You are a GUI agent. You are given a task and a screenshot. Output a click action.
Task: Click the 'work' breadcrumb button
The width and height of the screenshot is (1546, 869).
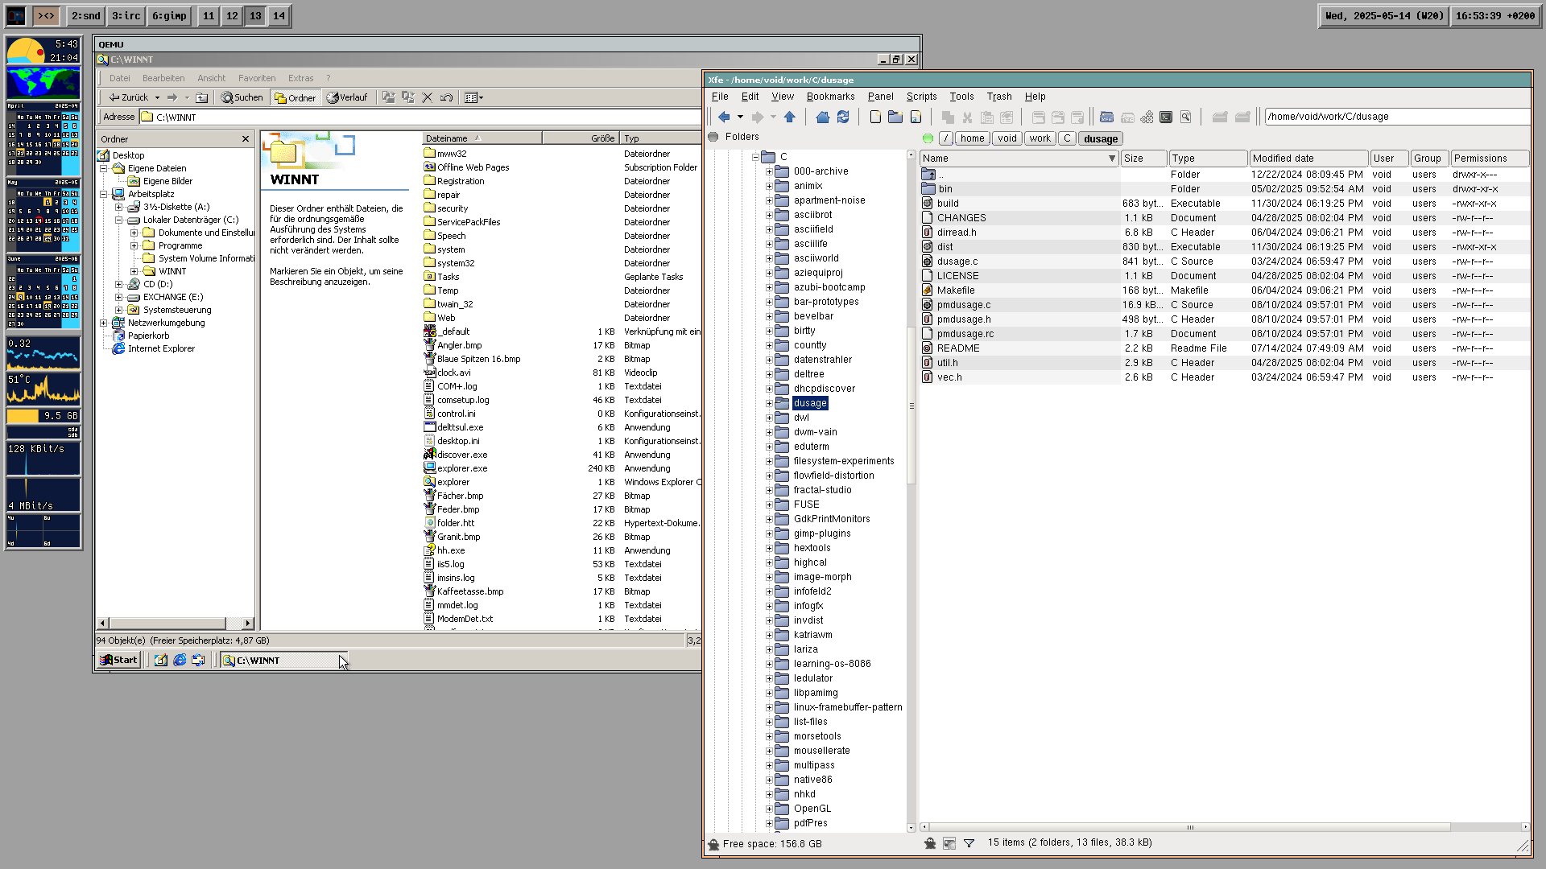tap(1040, 138)
